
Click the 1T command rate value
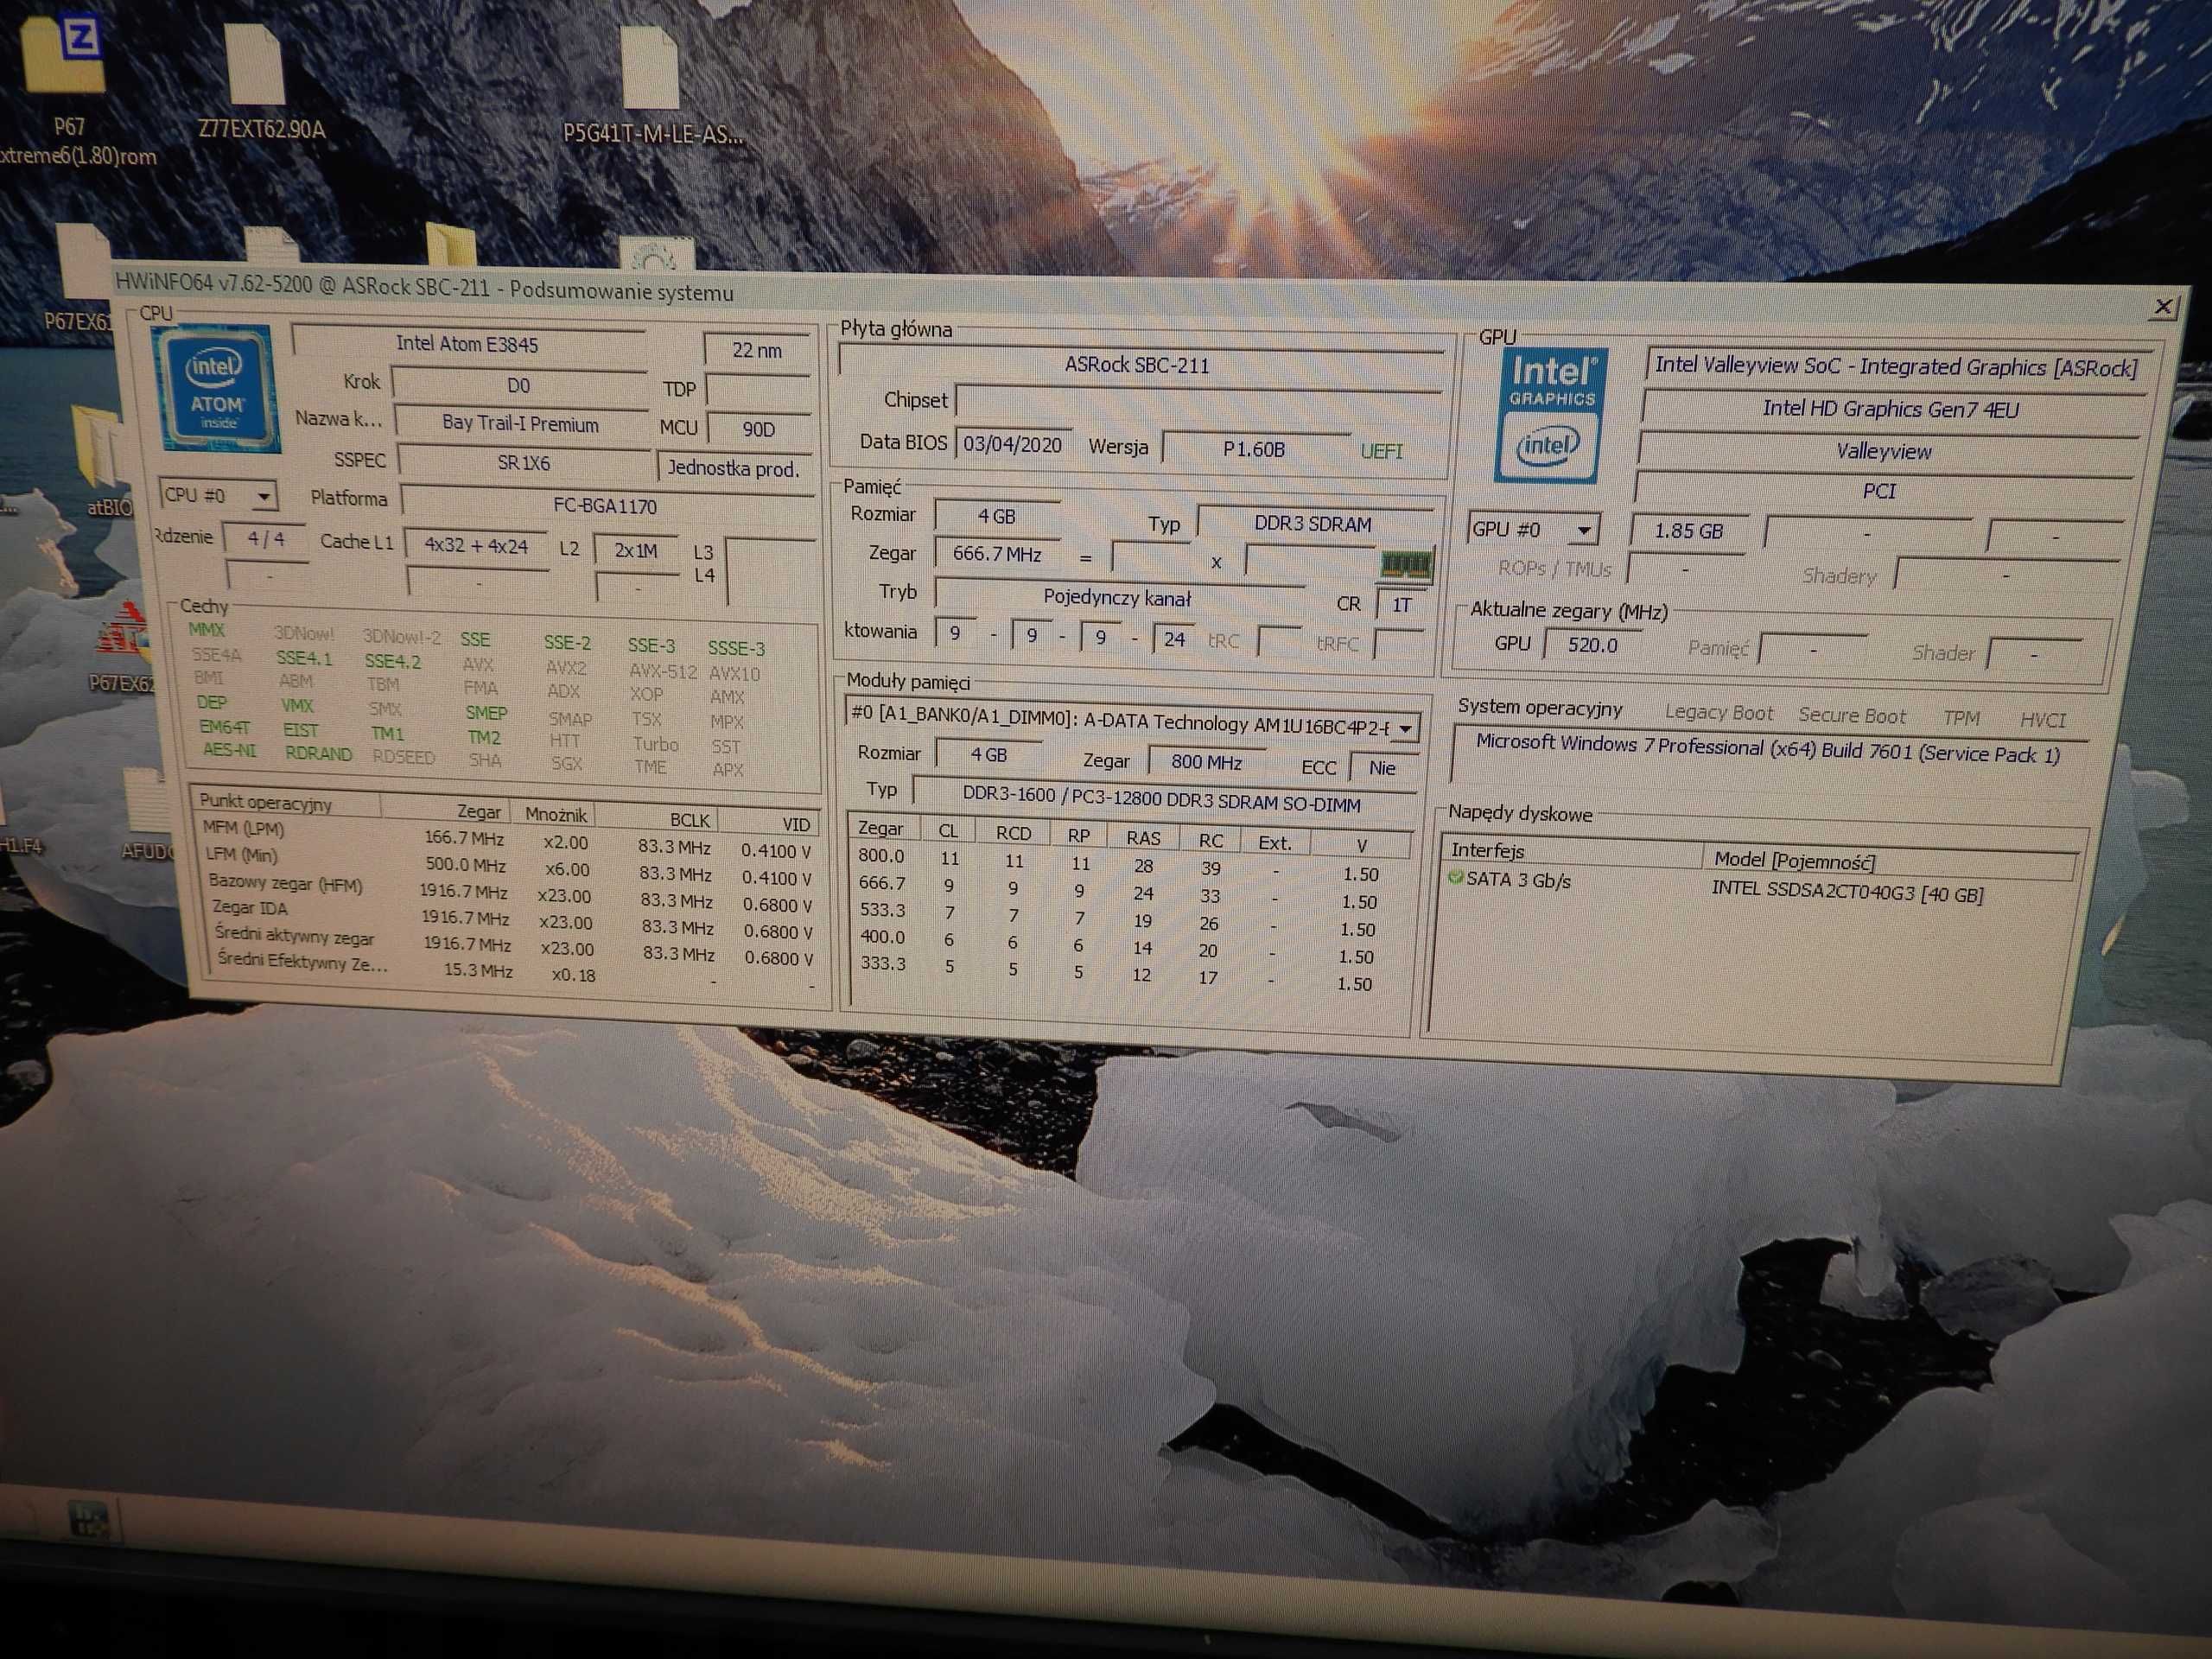click(1401, 605)
